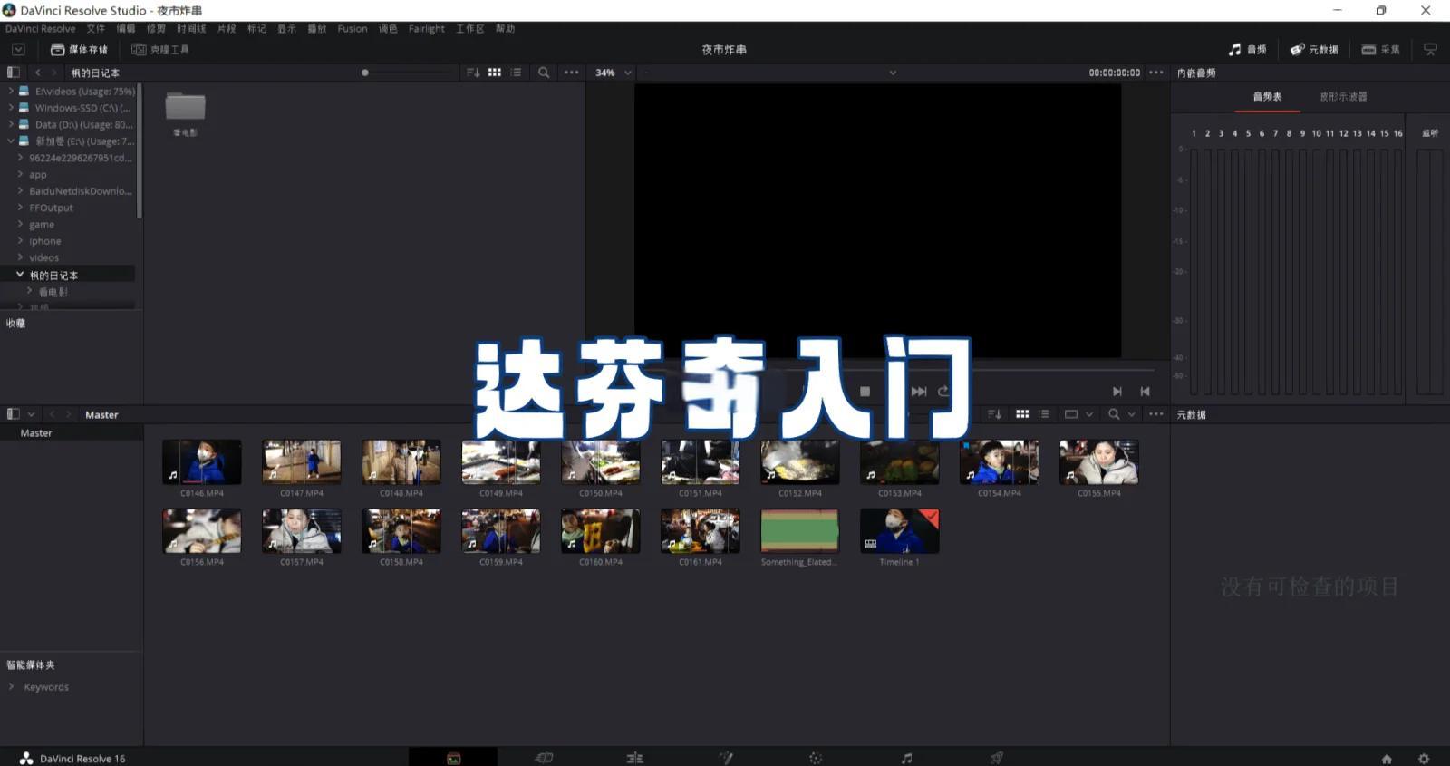Open the viewer clip name dropdown
1450x766 pixels.
click(893, 73)
